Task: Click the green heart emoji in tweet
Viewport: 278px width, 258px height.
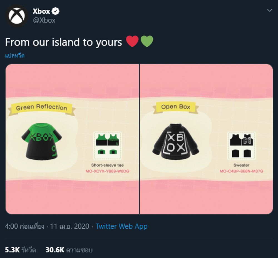Action: click(x=147, y=42)
